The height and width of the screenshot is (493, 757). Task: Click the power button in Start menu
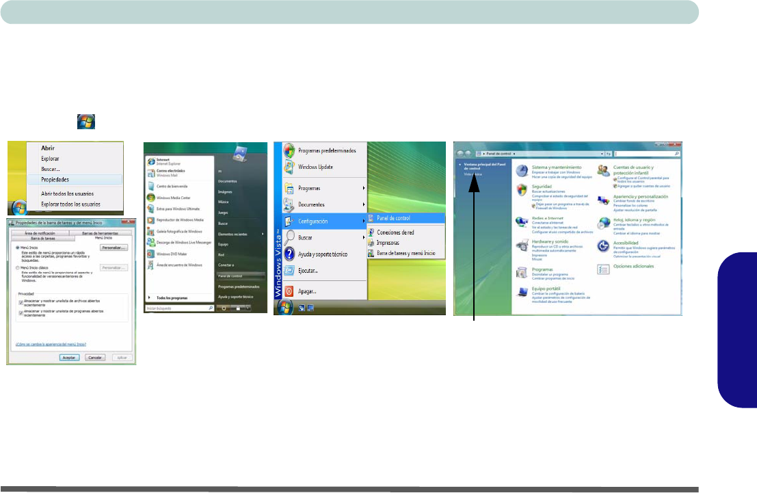224,308
